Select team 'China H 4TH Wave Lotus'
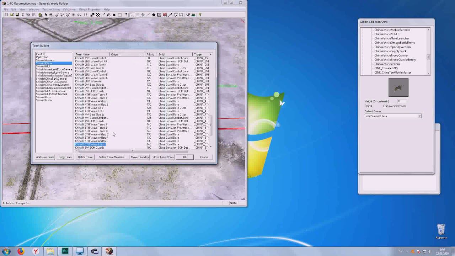 (90, 111)
